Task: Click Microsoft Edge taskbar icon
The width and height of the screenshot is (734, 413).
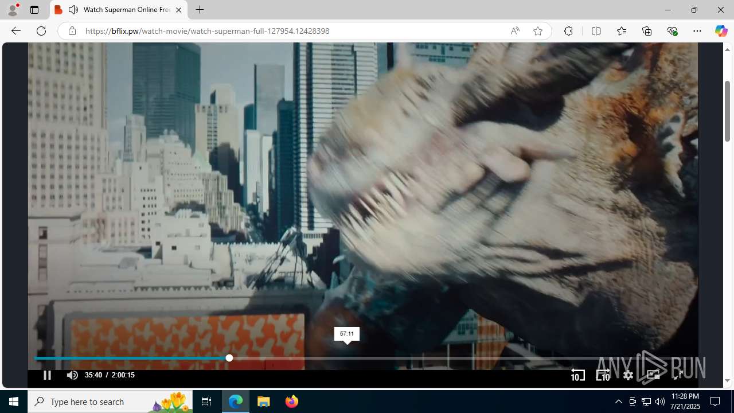Action: (x=236, y=402)
